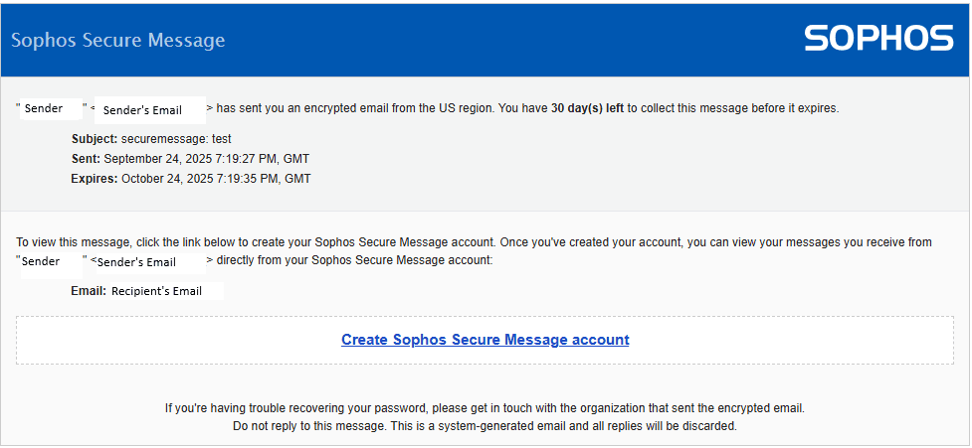
Task: Click the "Do not reply to this message" notice
Action: pos(485,425)
